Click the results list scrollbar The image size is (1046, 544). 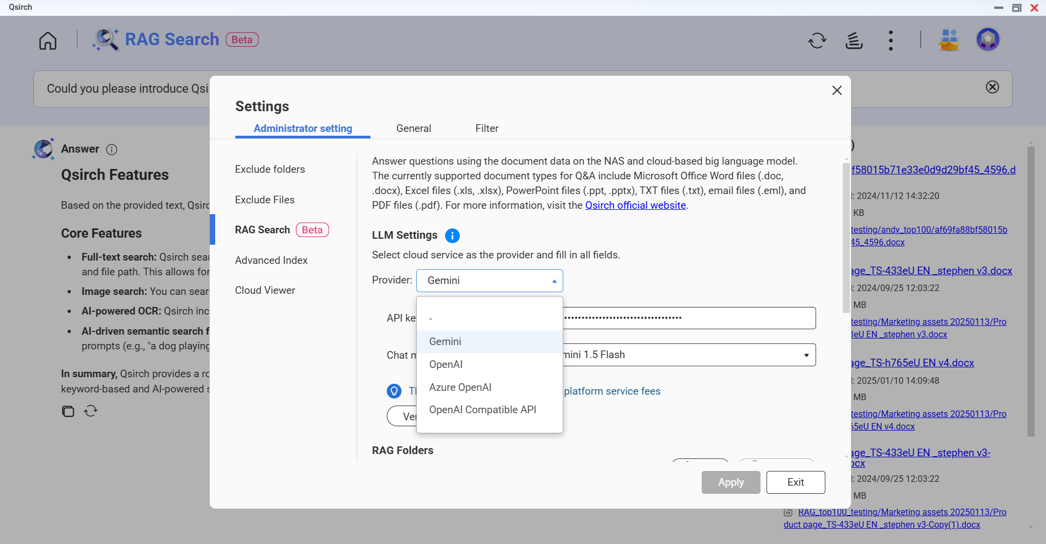pos(1031,292)
